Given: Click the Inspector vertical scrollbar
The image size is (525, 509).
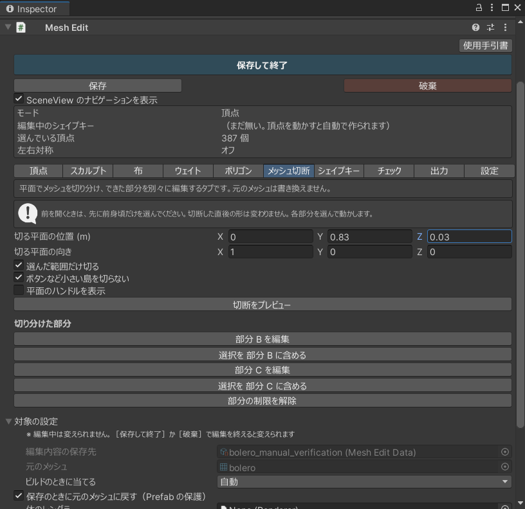Looking at the screenshot, I should [x=520, y=254].
